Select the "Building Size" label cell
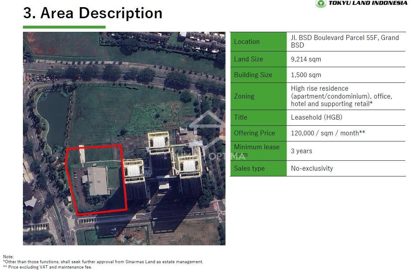 [258, 75]
